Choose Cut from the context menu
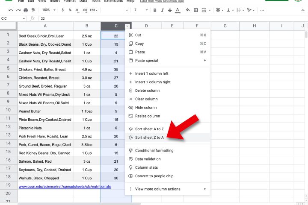Viewport: 308px width, 205px height. pos(168,35)
